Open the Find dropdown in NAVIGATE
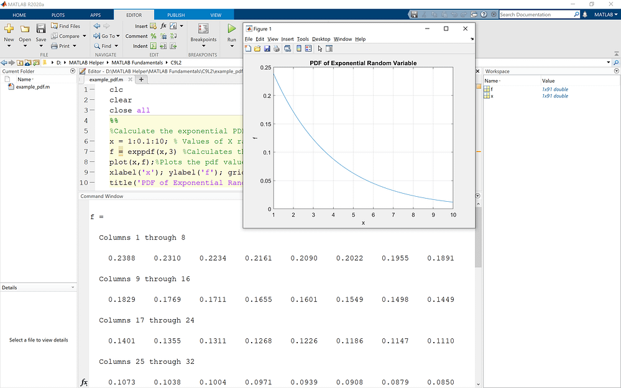The height and width of the screenshot is (388, 621). (x=116, y=46)
